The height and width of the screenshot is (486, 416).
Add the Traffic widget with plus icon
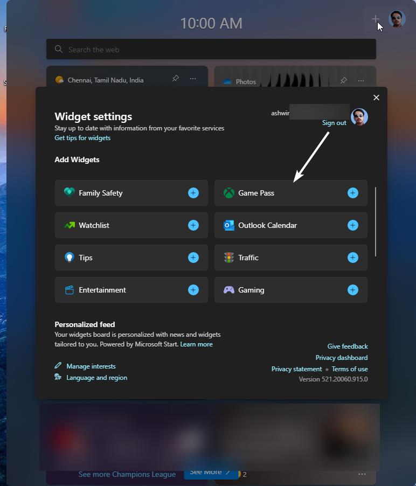(353, 258)
